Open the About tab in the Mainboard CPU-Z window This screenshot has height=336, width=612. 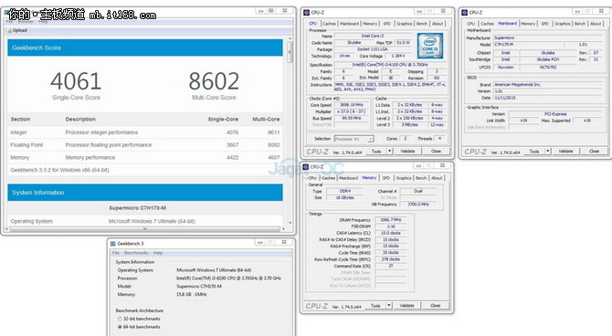click(596, 24)
